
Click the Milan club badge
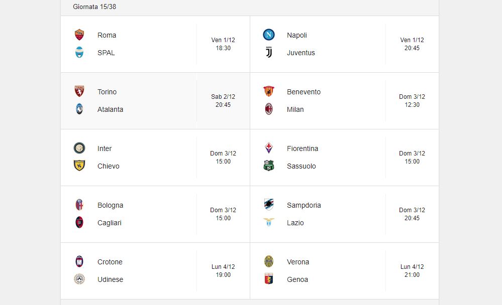269,109
